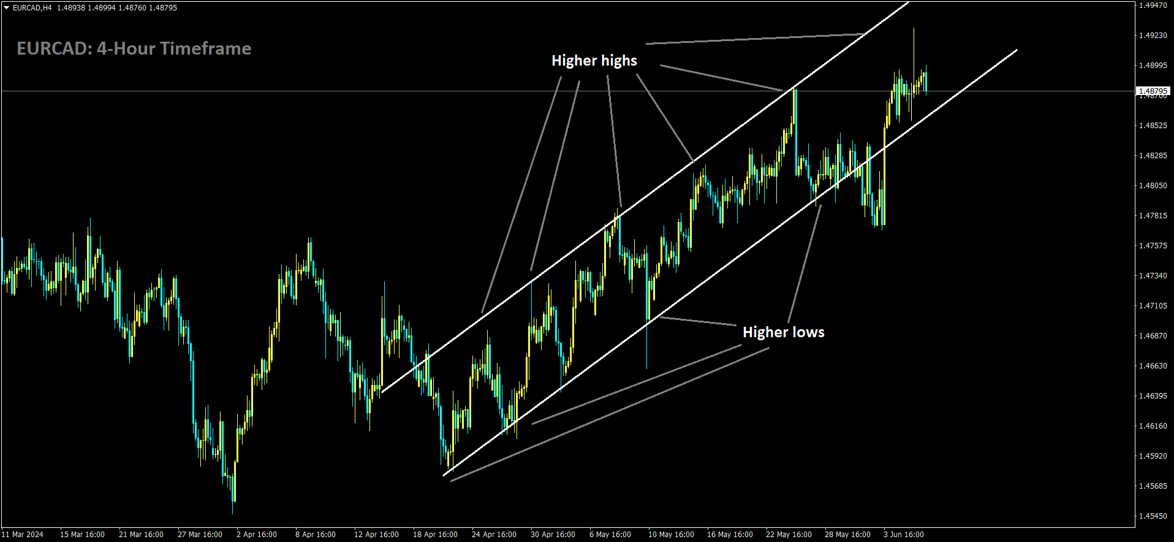
Task: Select the EURCAD,H4 symbol label
Action: 32,8
